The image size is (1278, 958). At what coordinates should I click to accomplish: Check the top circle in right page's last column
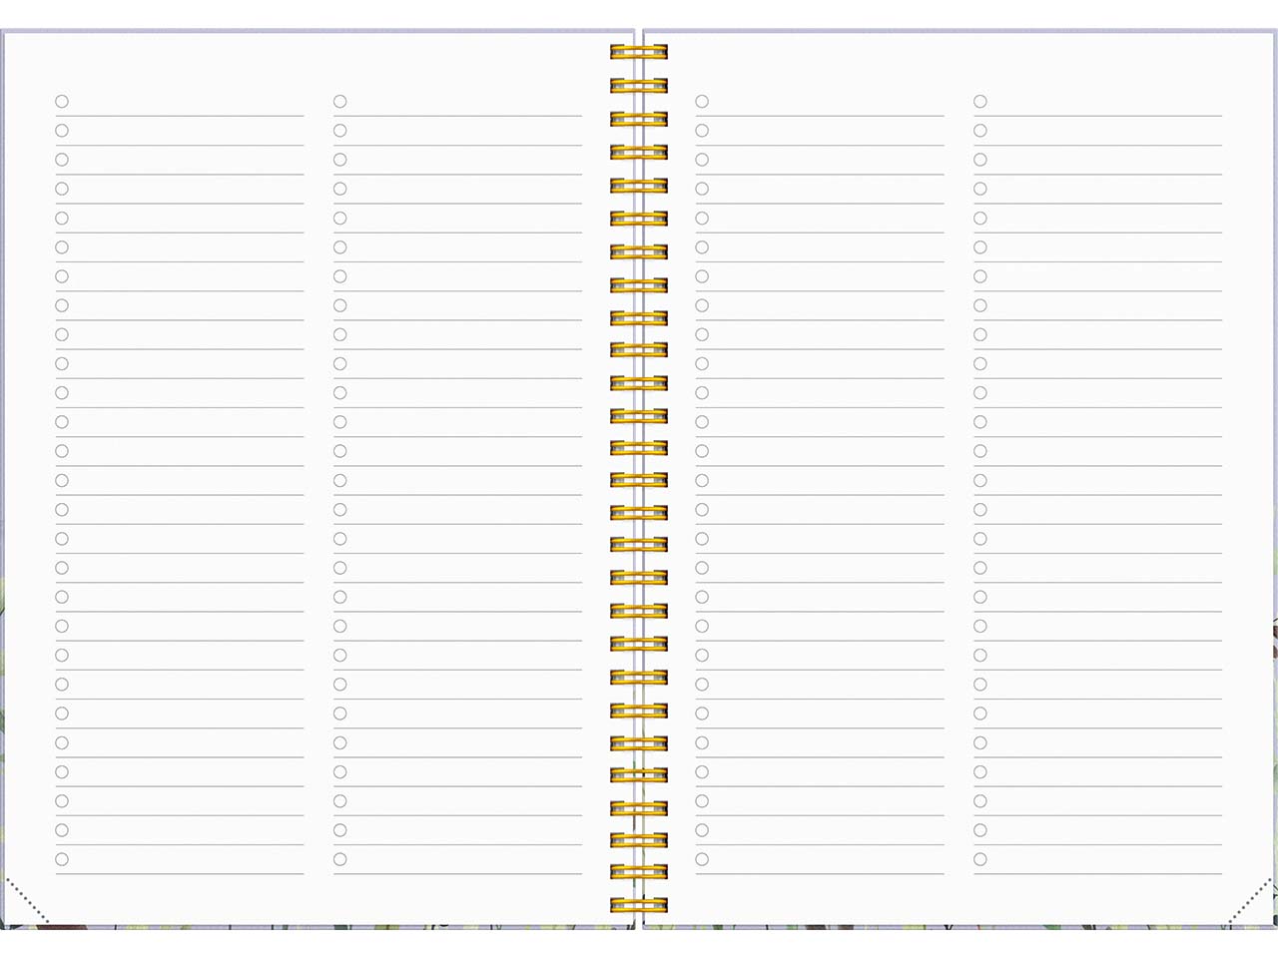click(980, 102)
